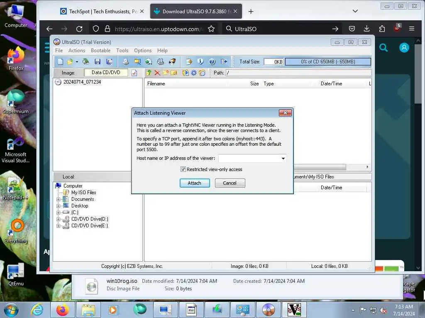Screen dimensions: 425x318
Task: Expand the Desktop tree node
Action: (58, 206)
